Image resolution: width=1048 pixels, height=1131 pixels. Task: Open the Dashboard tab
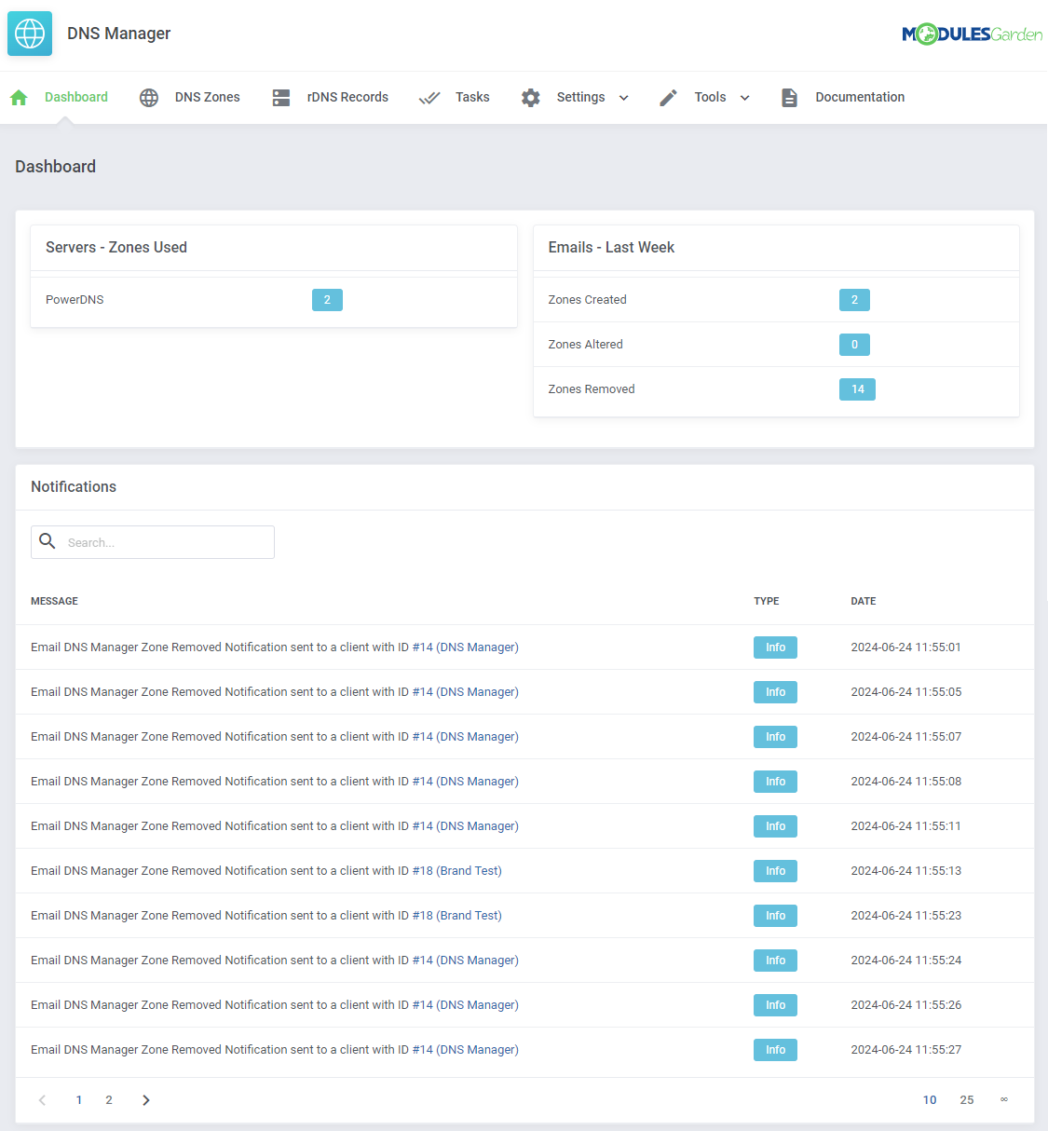pos(76,97)
